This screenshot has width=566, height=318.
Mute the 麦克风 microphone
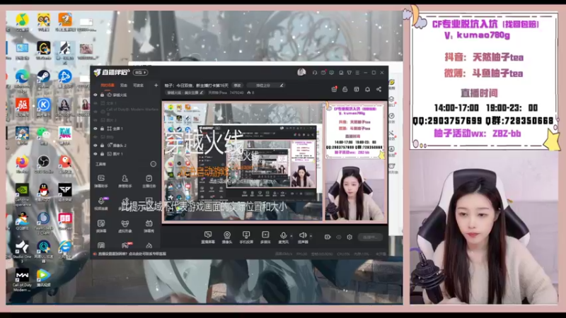[x=284, y=237]
